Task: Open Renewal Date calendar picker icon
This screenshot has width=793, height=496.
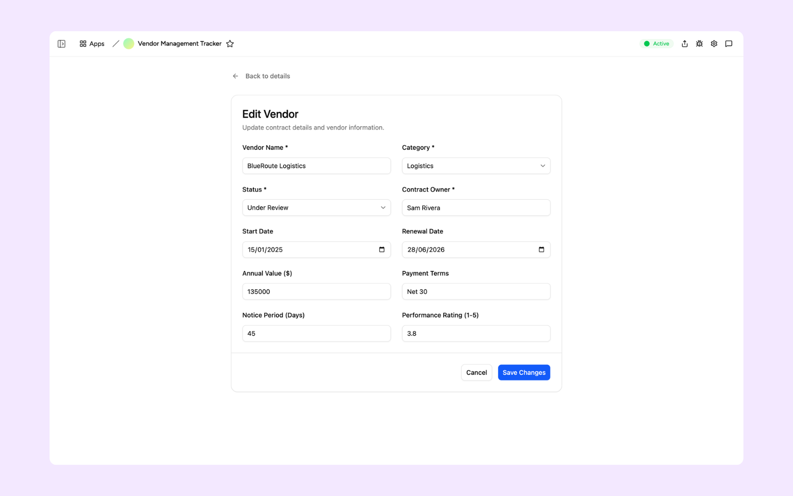Action: pos(542,249)
